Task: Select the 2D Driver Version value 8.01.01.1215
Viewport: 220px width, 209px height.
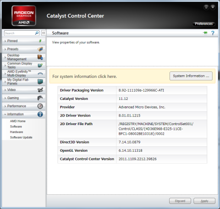Action: click(129, 115)
